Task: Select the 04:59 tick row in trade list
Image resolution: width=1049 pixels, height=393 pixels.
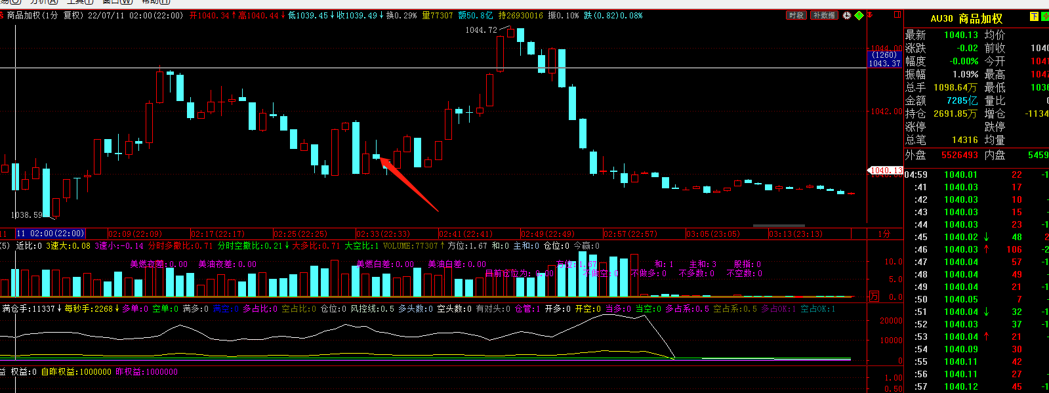Action: [x=976, y=175]
